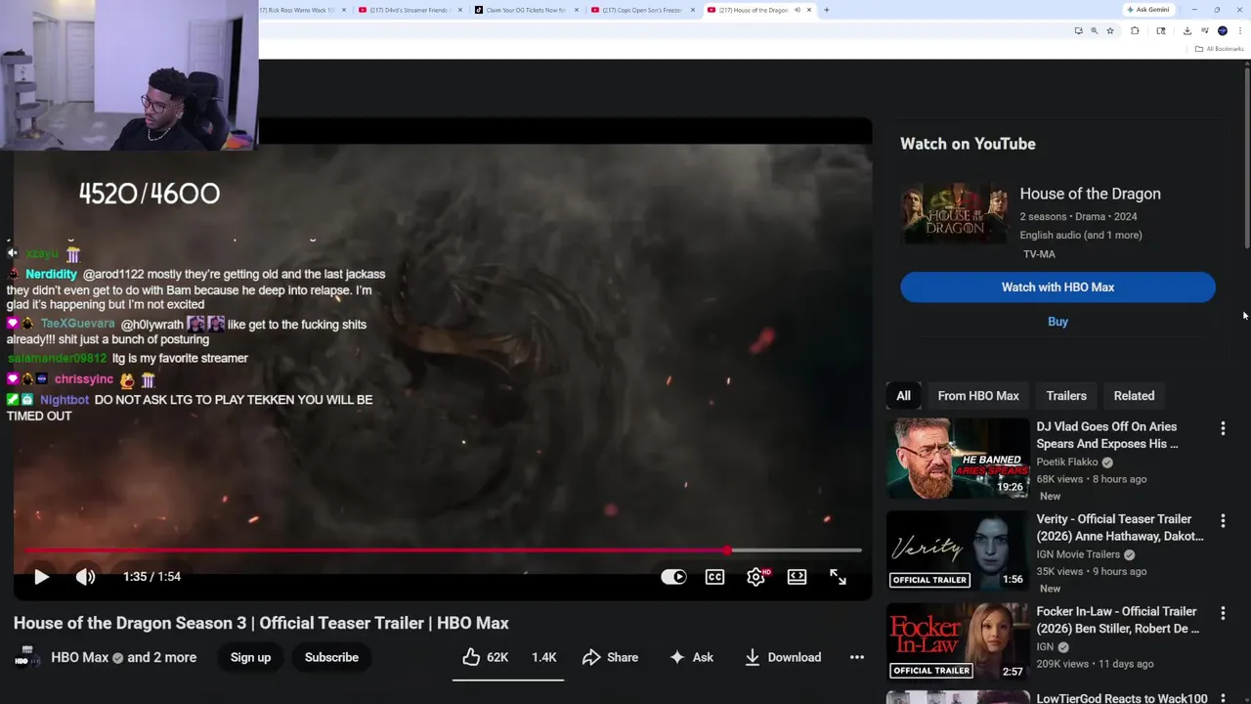Toggle the autoplay switch in the player
The image size is (1251, 704).
click(x=673, y=577)
